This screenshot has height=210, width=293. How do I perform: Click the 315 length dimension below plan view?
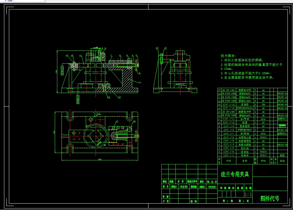(x=100, y=159)
